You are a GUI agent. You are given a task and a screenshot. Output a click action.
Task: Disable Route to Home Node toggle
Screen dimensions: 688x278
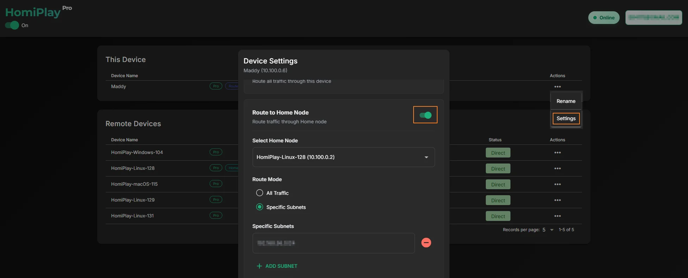point(425,115)
